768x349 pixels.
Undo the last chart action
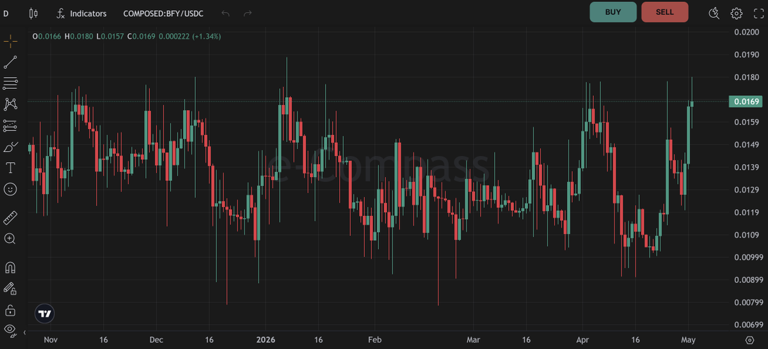pos(225,13)
